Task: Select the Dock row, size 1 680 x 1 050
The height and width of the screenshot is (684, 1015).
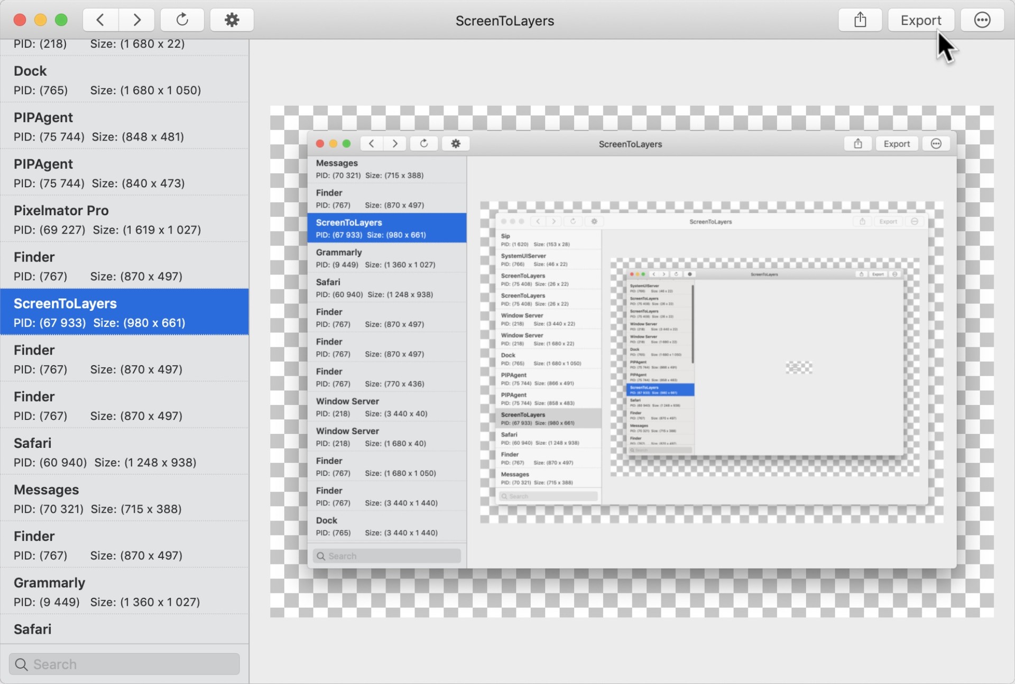Action: 124,79
